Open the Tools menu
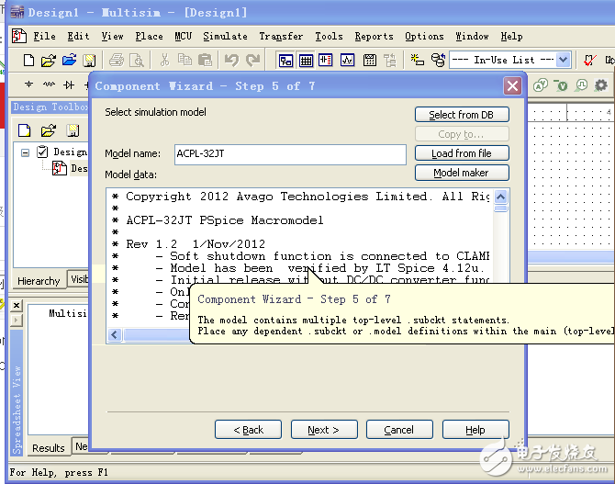The width and height of the screenshot is (615, 484). (329, 37)
